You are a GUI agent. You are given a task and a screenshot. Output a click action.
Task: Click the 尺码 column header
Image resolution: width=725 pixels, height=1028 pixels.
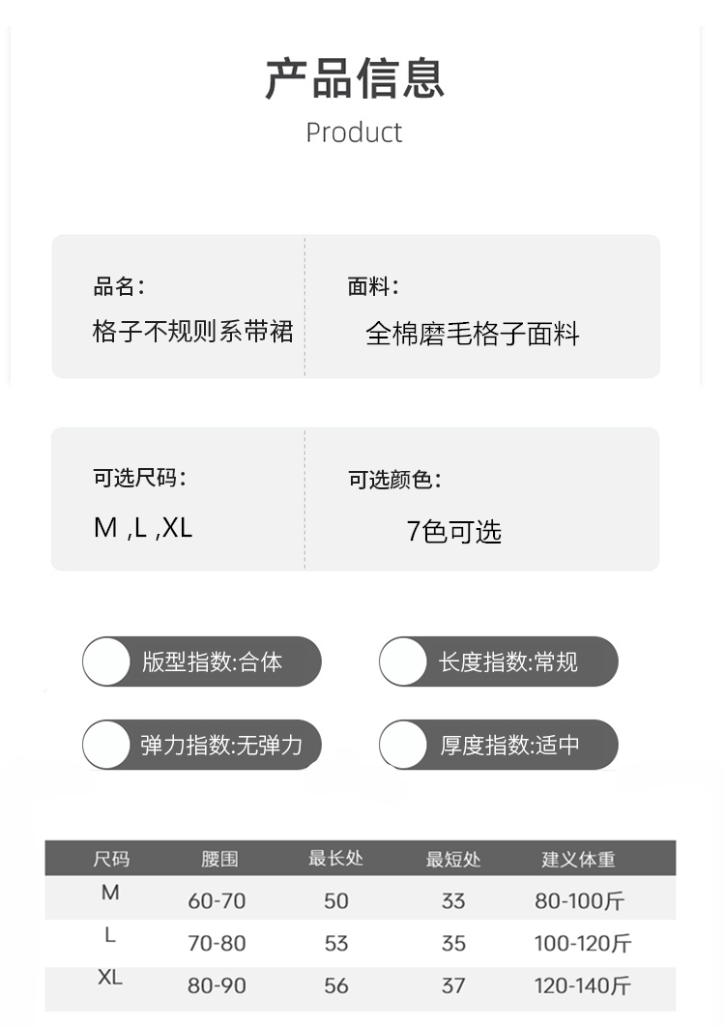coord(111,859)
